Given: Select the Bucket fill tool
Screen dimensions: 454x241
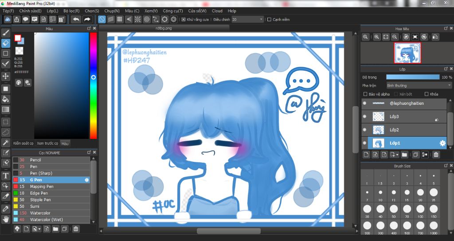Looking at the screenshot, I should pyautogui.click(x=5, y=99).
